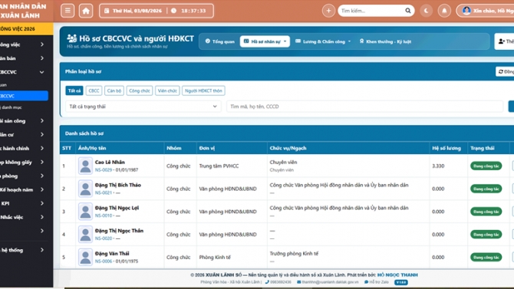Viewport: 514px width, 289px height.
Task: Click the plus add button in header
Action: tap(328, 11)
